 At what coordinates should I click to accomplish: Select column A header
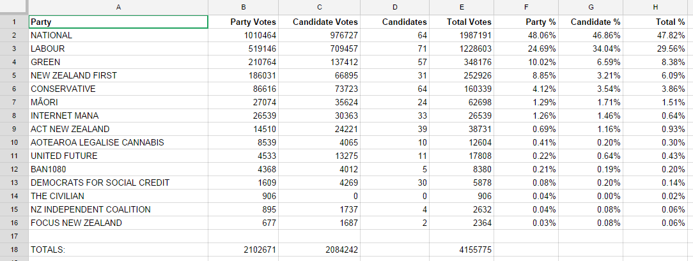coord(118,6)
